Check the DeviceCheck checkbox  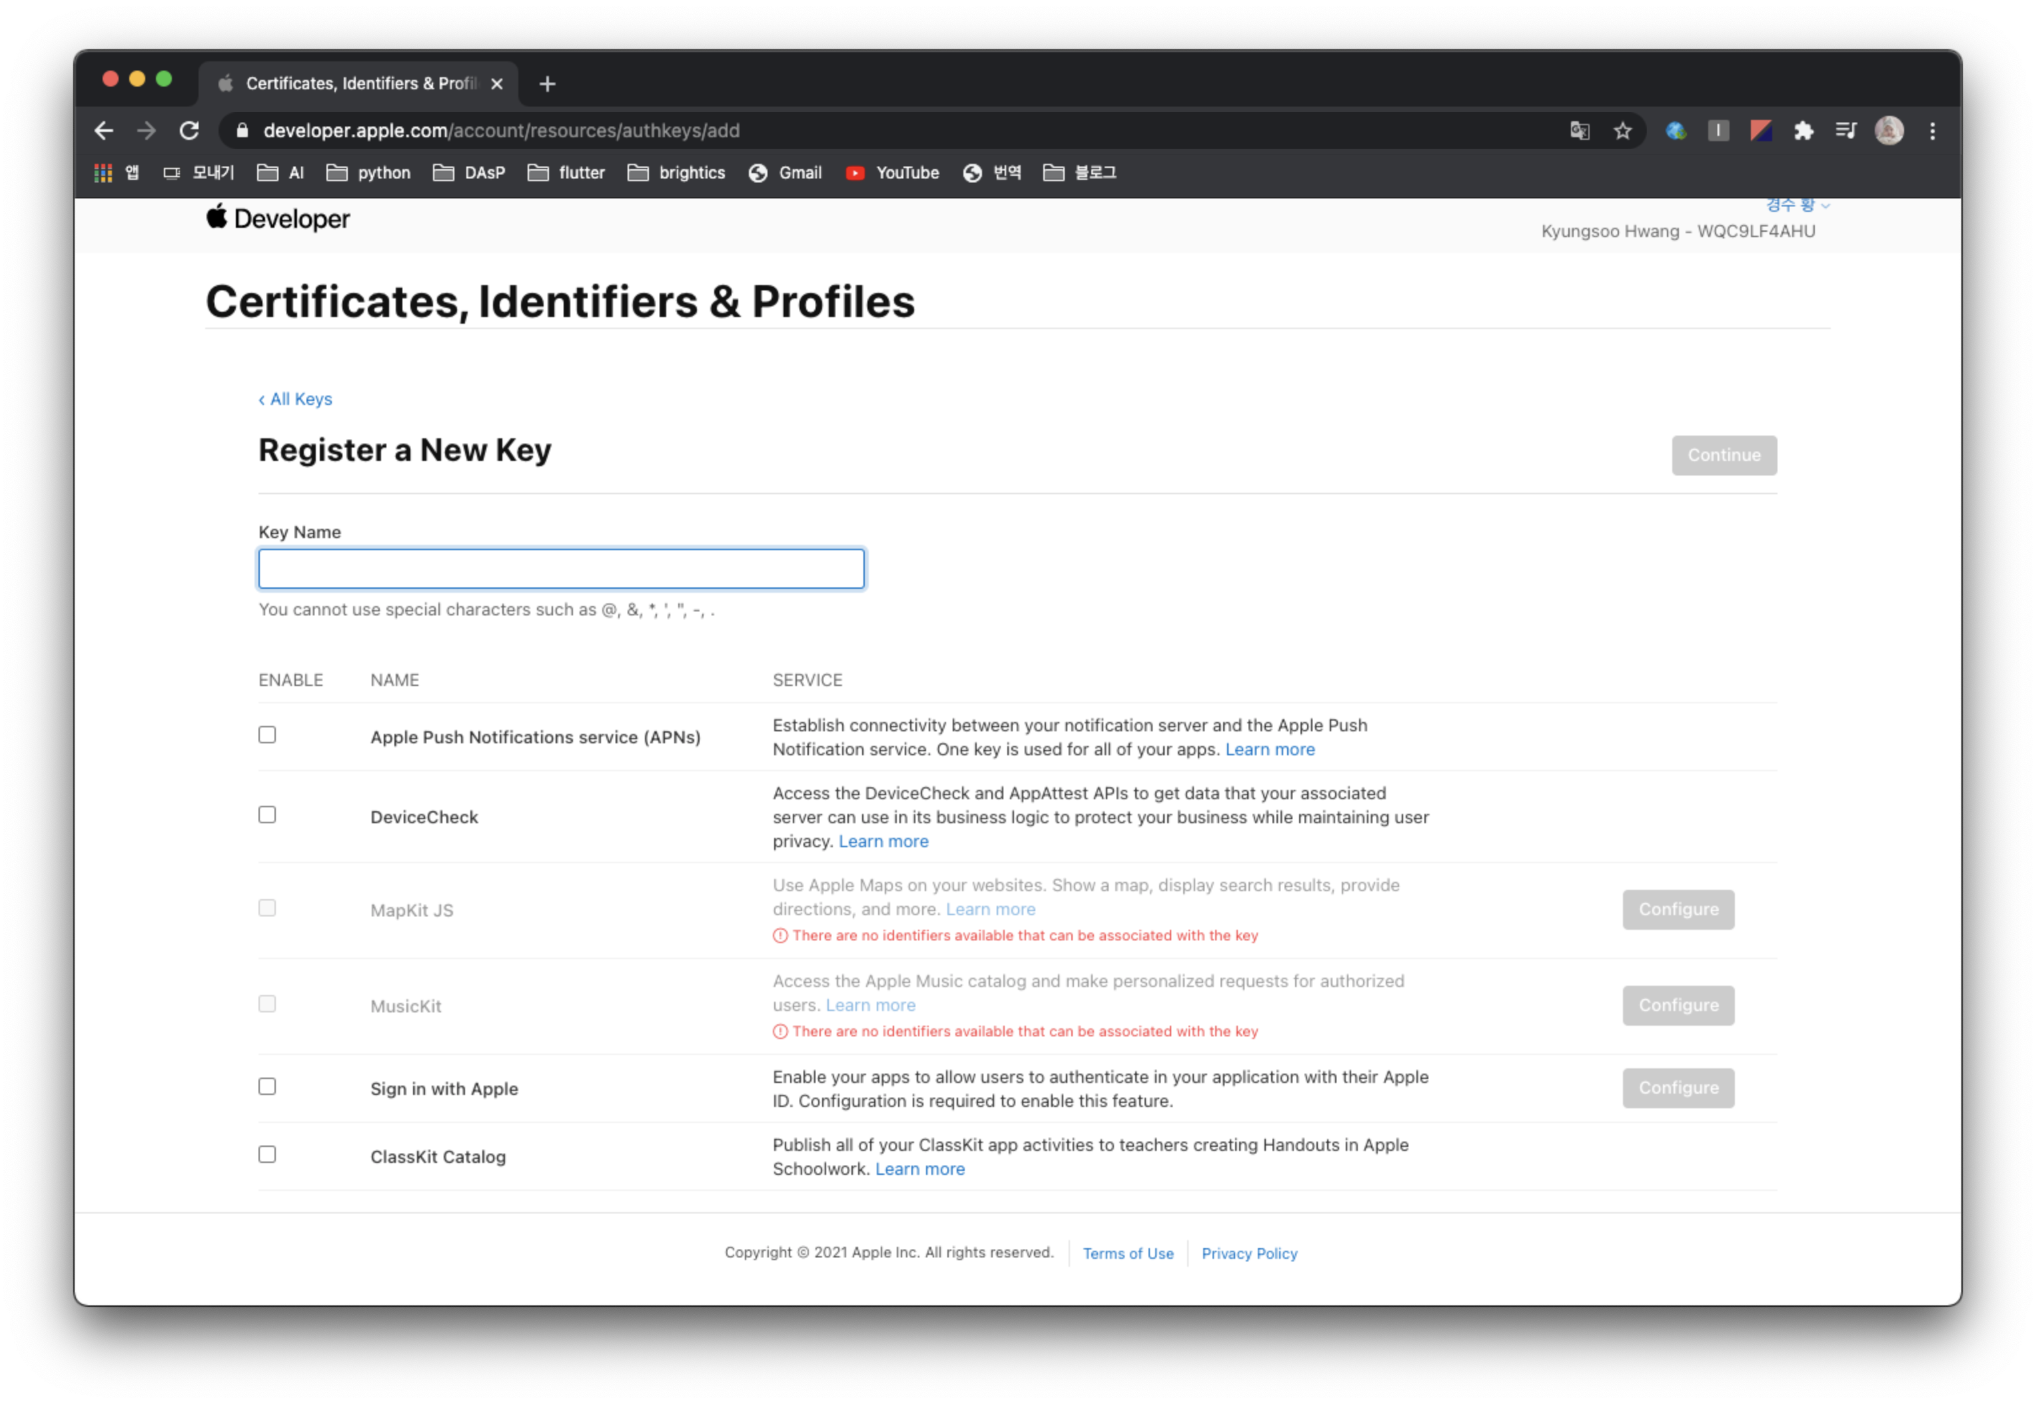click(267, 815)
